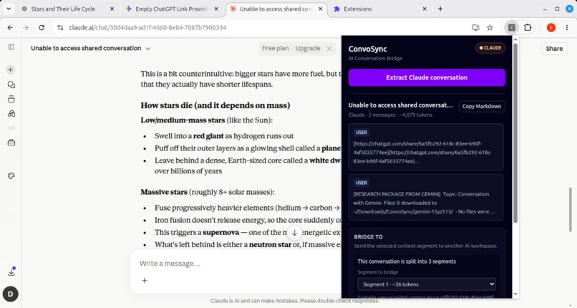
Task: Click the ConvoSync panel scrollbar
Action: pos(515,133)
